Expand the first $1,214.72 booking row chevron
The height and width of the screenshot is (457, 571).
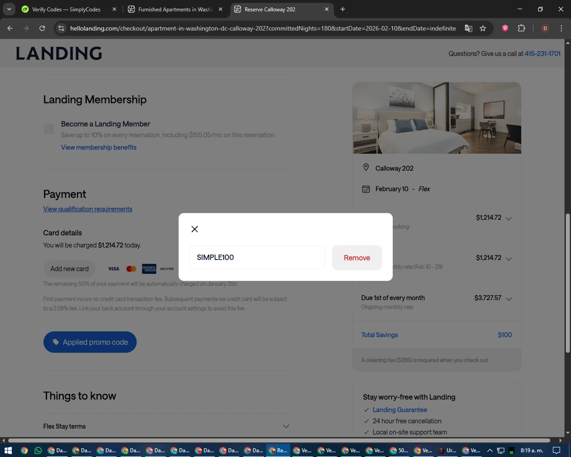[509, 219]
